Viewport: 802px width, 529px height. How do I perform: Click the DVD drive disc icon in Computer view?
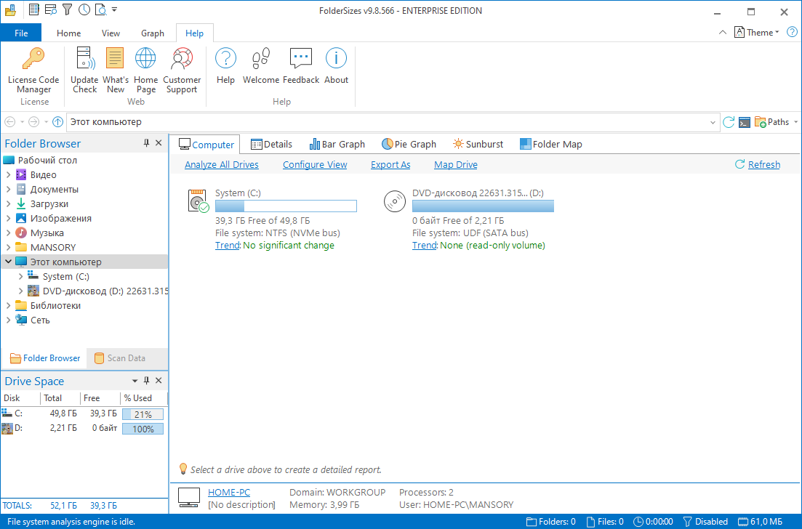394,201
